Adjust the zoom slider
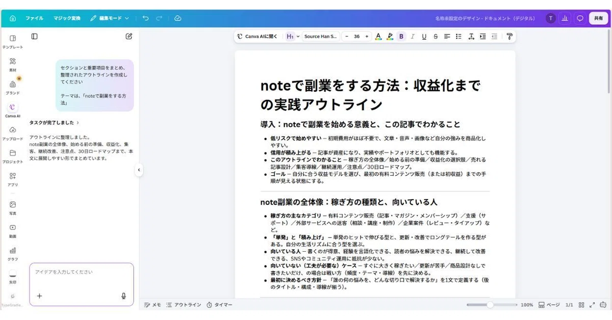Viewport: 612px width, 320px height. [x=490, y=305]
